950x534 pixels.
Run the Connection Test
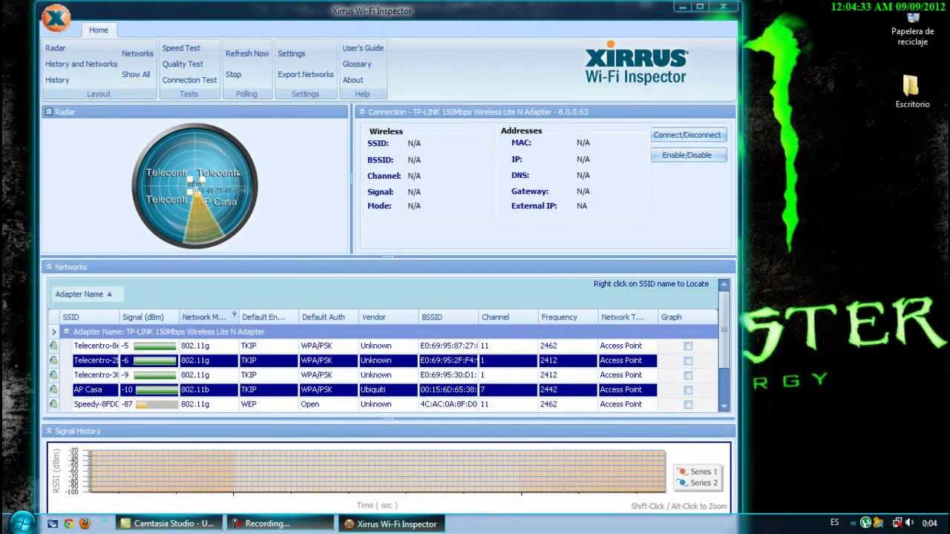[x=190, y=80]
